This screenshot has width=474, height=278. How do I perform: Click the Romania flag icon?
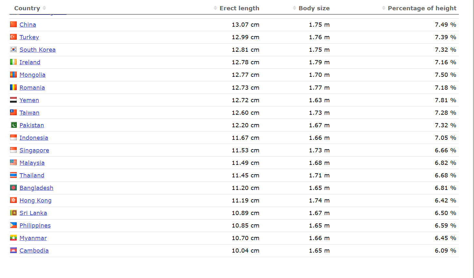(13, 87)
